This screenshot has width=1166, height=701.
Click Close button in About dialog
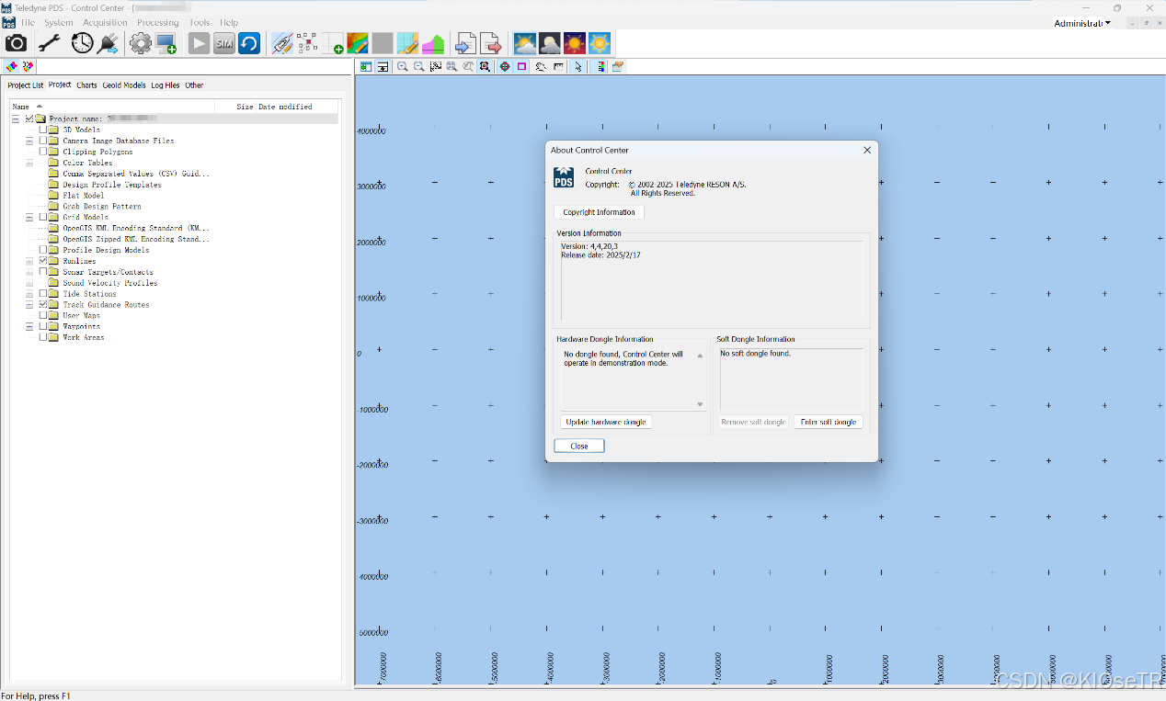pos(579,446)
